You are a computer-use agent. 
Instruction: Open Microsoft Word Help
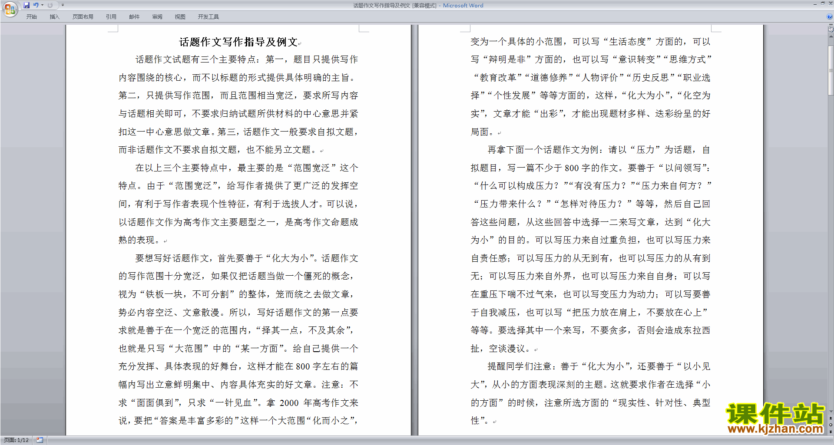click(x=830, y=17)
